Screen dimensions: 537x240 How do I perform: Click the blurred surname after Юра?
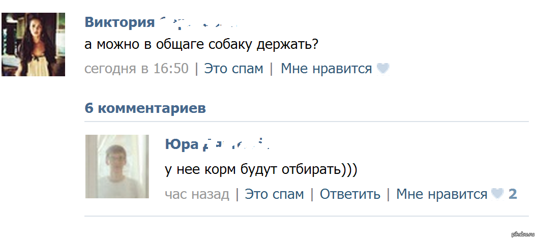[235, 144]
